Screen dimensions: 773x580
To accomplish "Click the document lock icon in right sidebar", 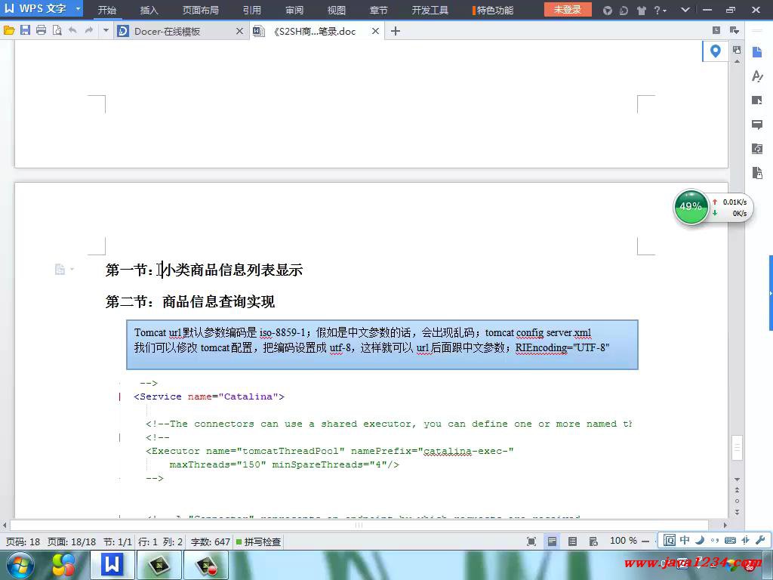I will point(757,173).
